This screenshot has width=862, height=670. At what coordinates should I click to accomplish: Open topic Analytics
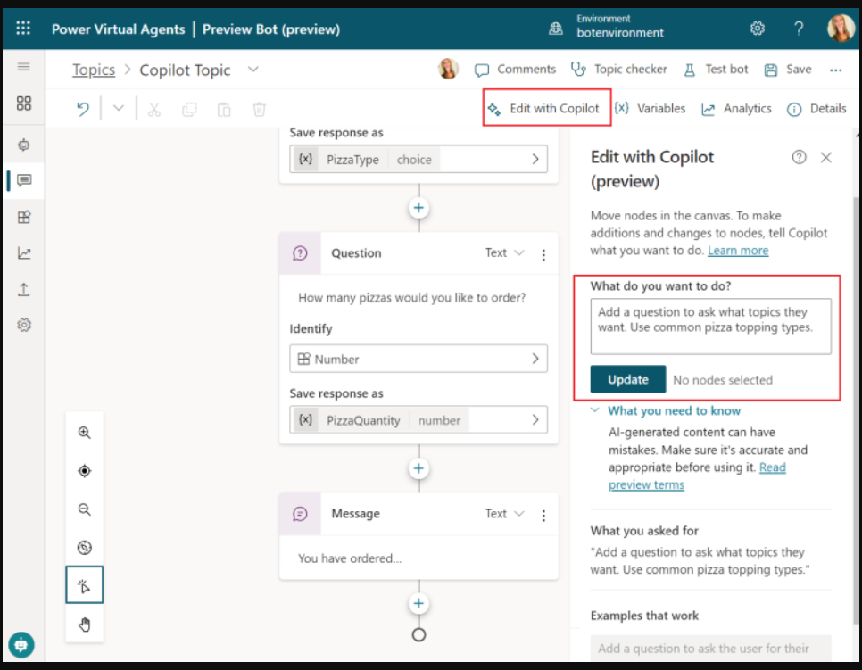[x=737, y=108]
